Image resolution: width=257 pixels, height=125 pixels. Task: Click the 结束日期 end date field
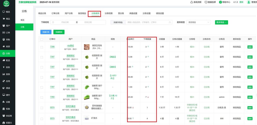[x=88, y=22]
